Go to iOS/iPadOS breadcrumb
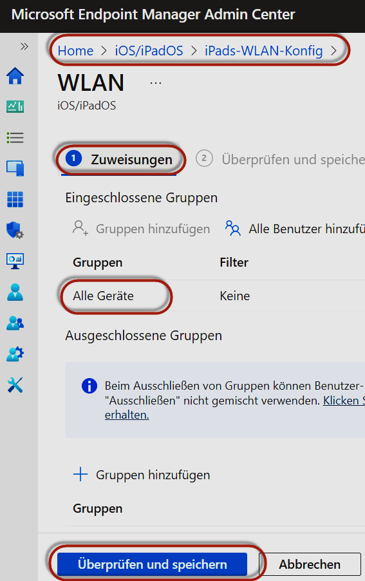 [149, 50]
